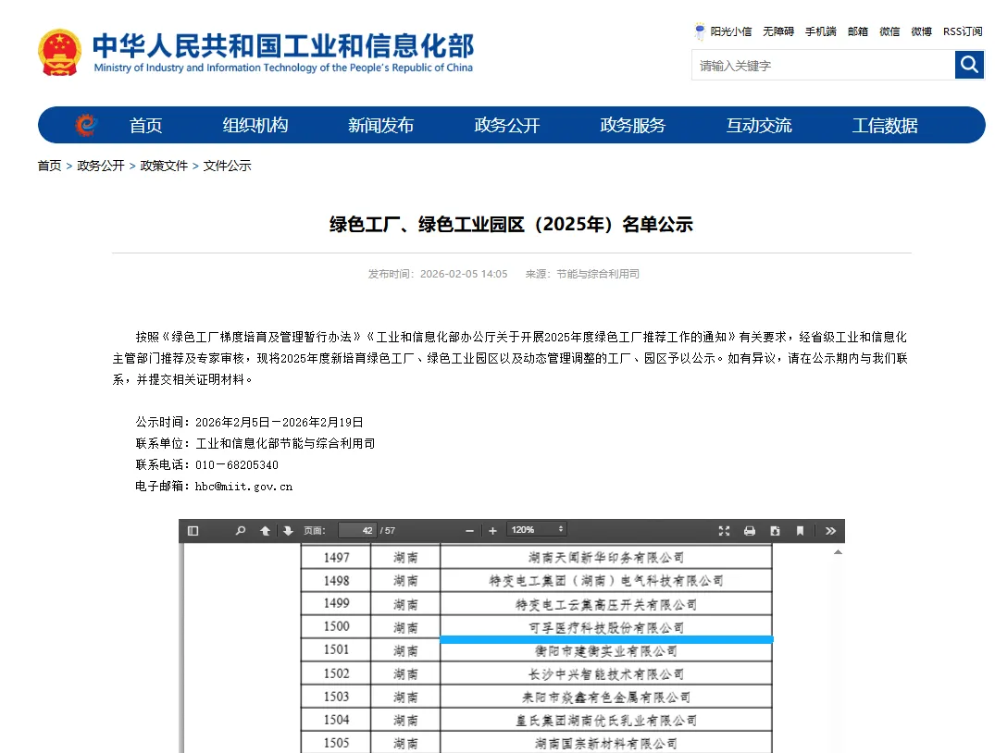The width and height of the screenshot is (995, 753).
Task: Switch PDF to presentation fullscreen mode
Action: pyautogui.click(x=725, y=531)
